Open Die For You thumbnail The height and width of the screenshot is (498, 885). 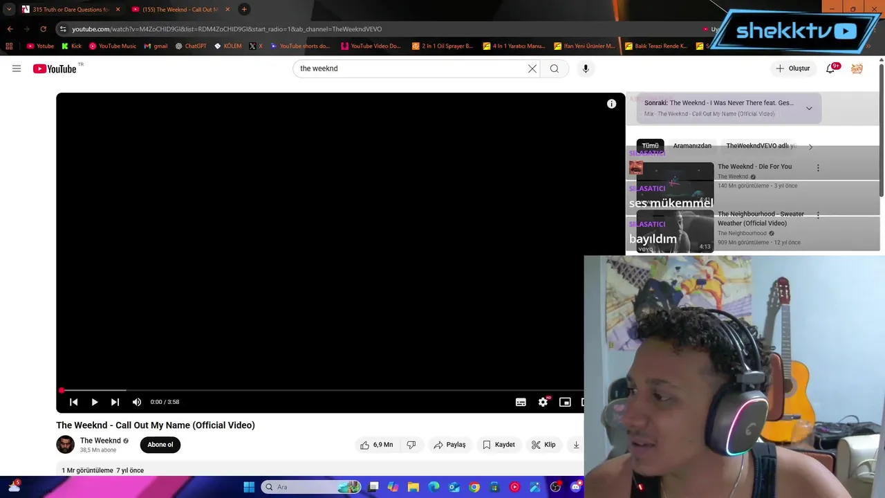(675, 183)
